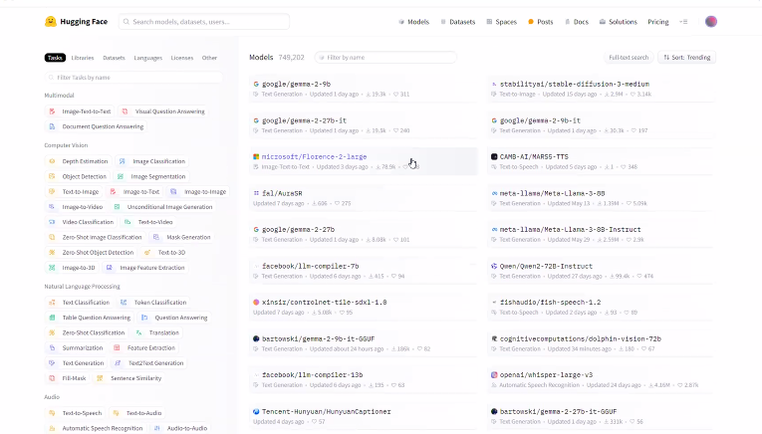762x434 pixels.
Task: Click the xinsir avatar beside controlnet-tile-sdxl
Action: click(256, 302)
